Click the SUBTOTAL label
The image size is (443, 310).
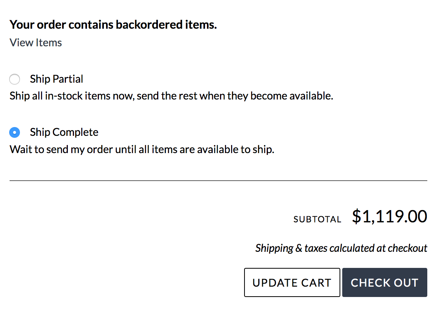[317, 219]
